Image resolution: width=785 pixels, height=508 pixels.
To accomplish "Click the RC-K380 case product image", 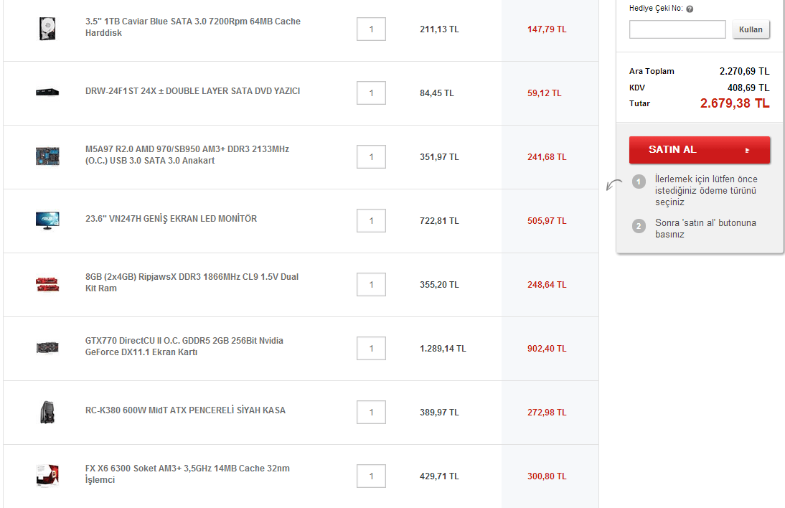I will coord(47,412).
